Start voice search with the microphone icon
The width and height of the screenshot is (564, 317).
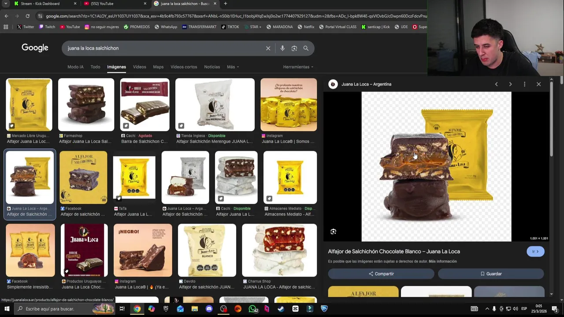[x=282, y=48]
